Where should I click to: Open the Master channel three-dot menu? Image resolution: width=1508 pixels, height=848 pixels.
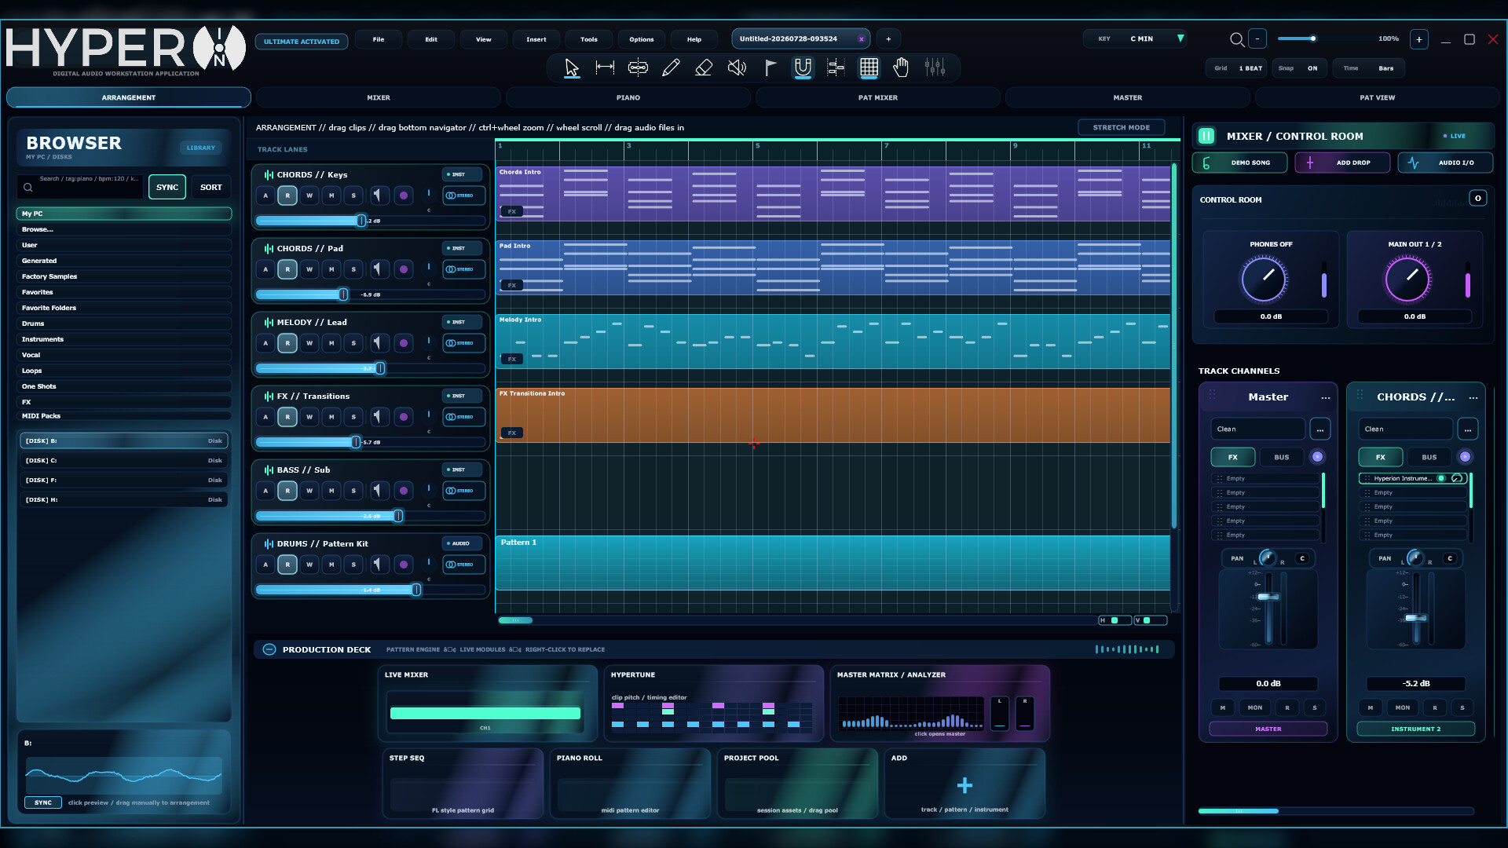1326,398
